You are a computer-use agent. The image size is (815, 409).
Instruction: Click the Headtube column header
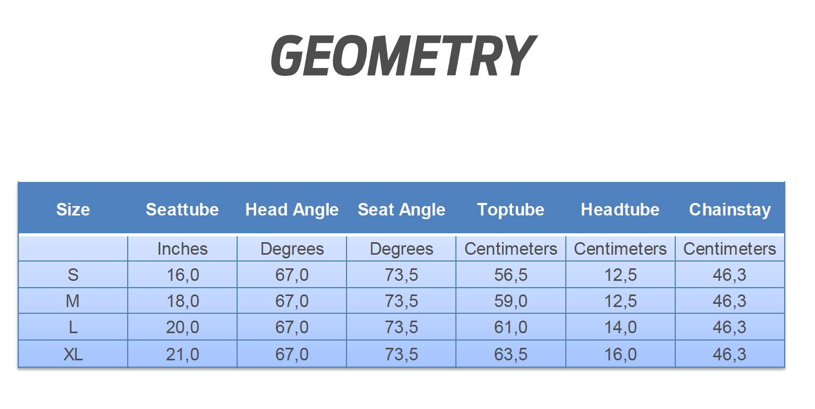pos(620,210)
